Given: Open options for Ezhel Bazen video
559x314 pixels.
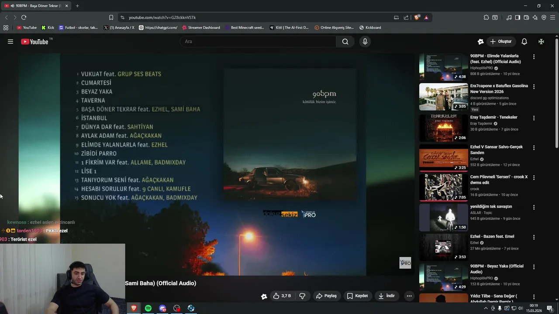Looking at the screenshot, I should (534, 237).
